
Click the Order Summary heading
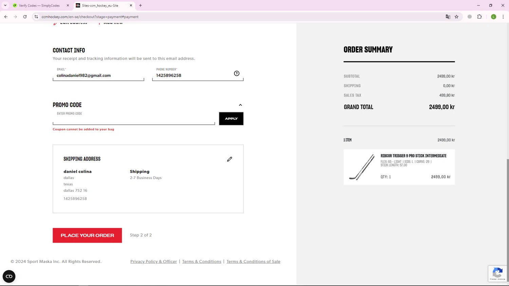pos(368,49)
